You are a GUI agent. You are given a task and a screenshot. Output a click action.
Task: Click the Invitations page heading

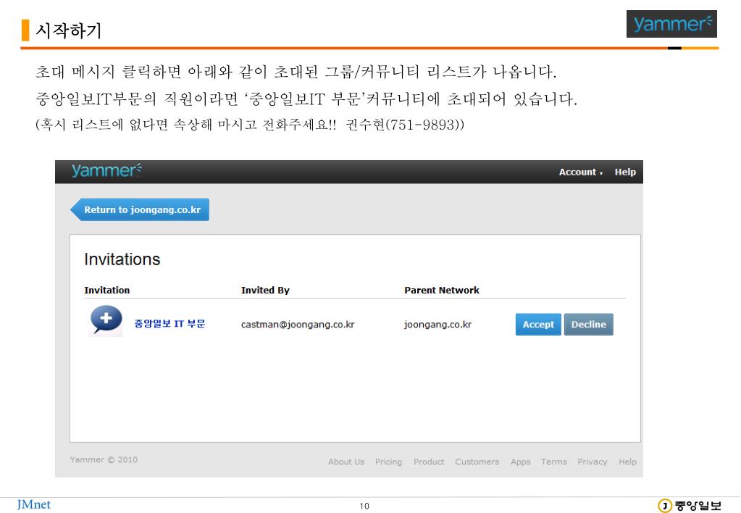tap(122, 259)
